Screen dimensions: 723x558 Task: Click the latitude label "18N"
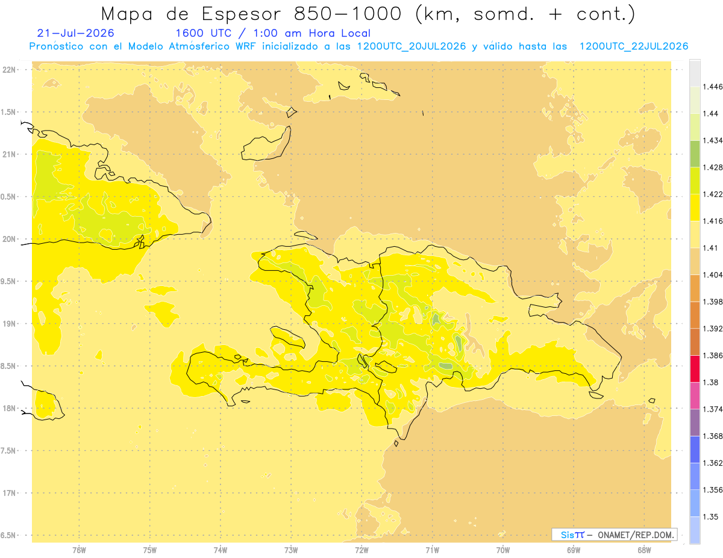click(x=10, y=408)
